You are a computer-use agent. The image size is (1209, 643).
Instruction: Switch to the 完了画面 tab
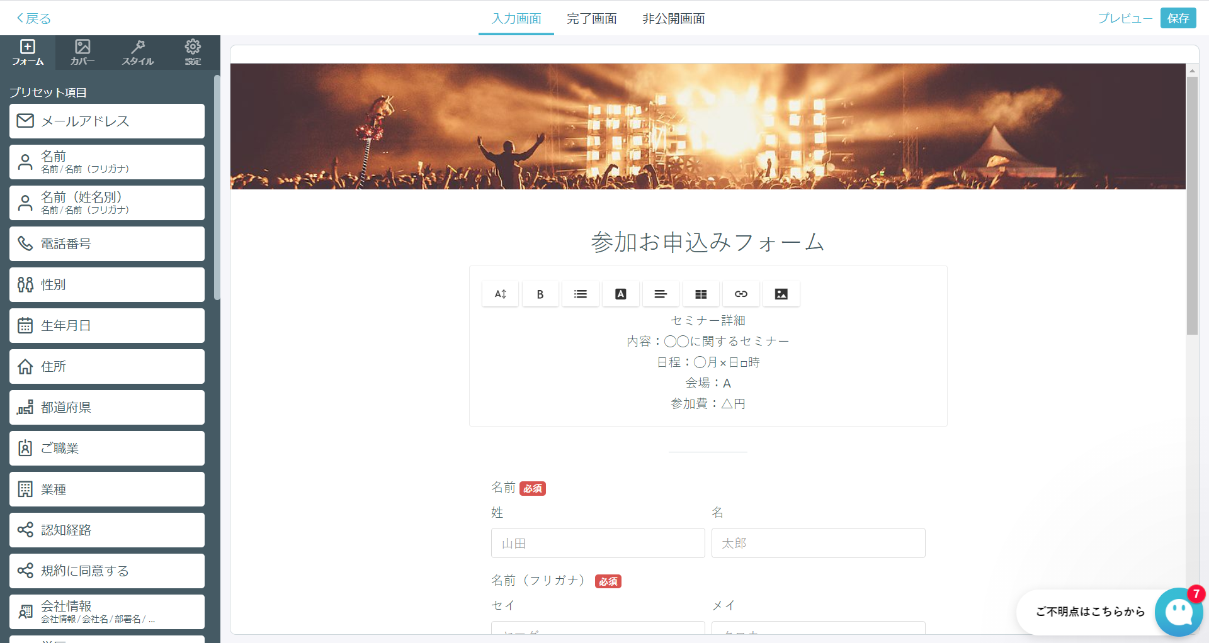[x=591, y=18]
